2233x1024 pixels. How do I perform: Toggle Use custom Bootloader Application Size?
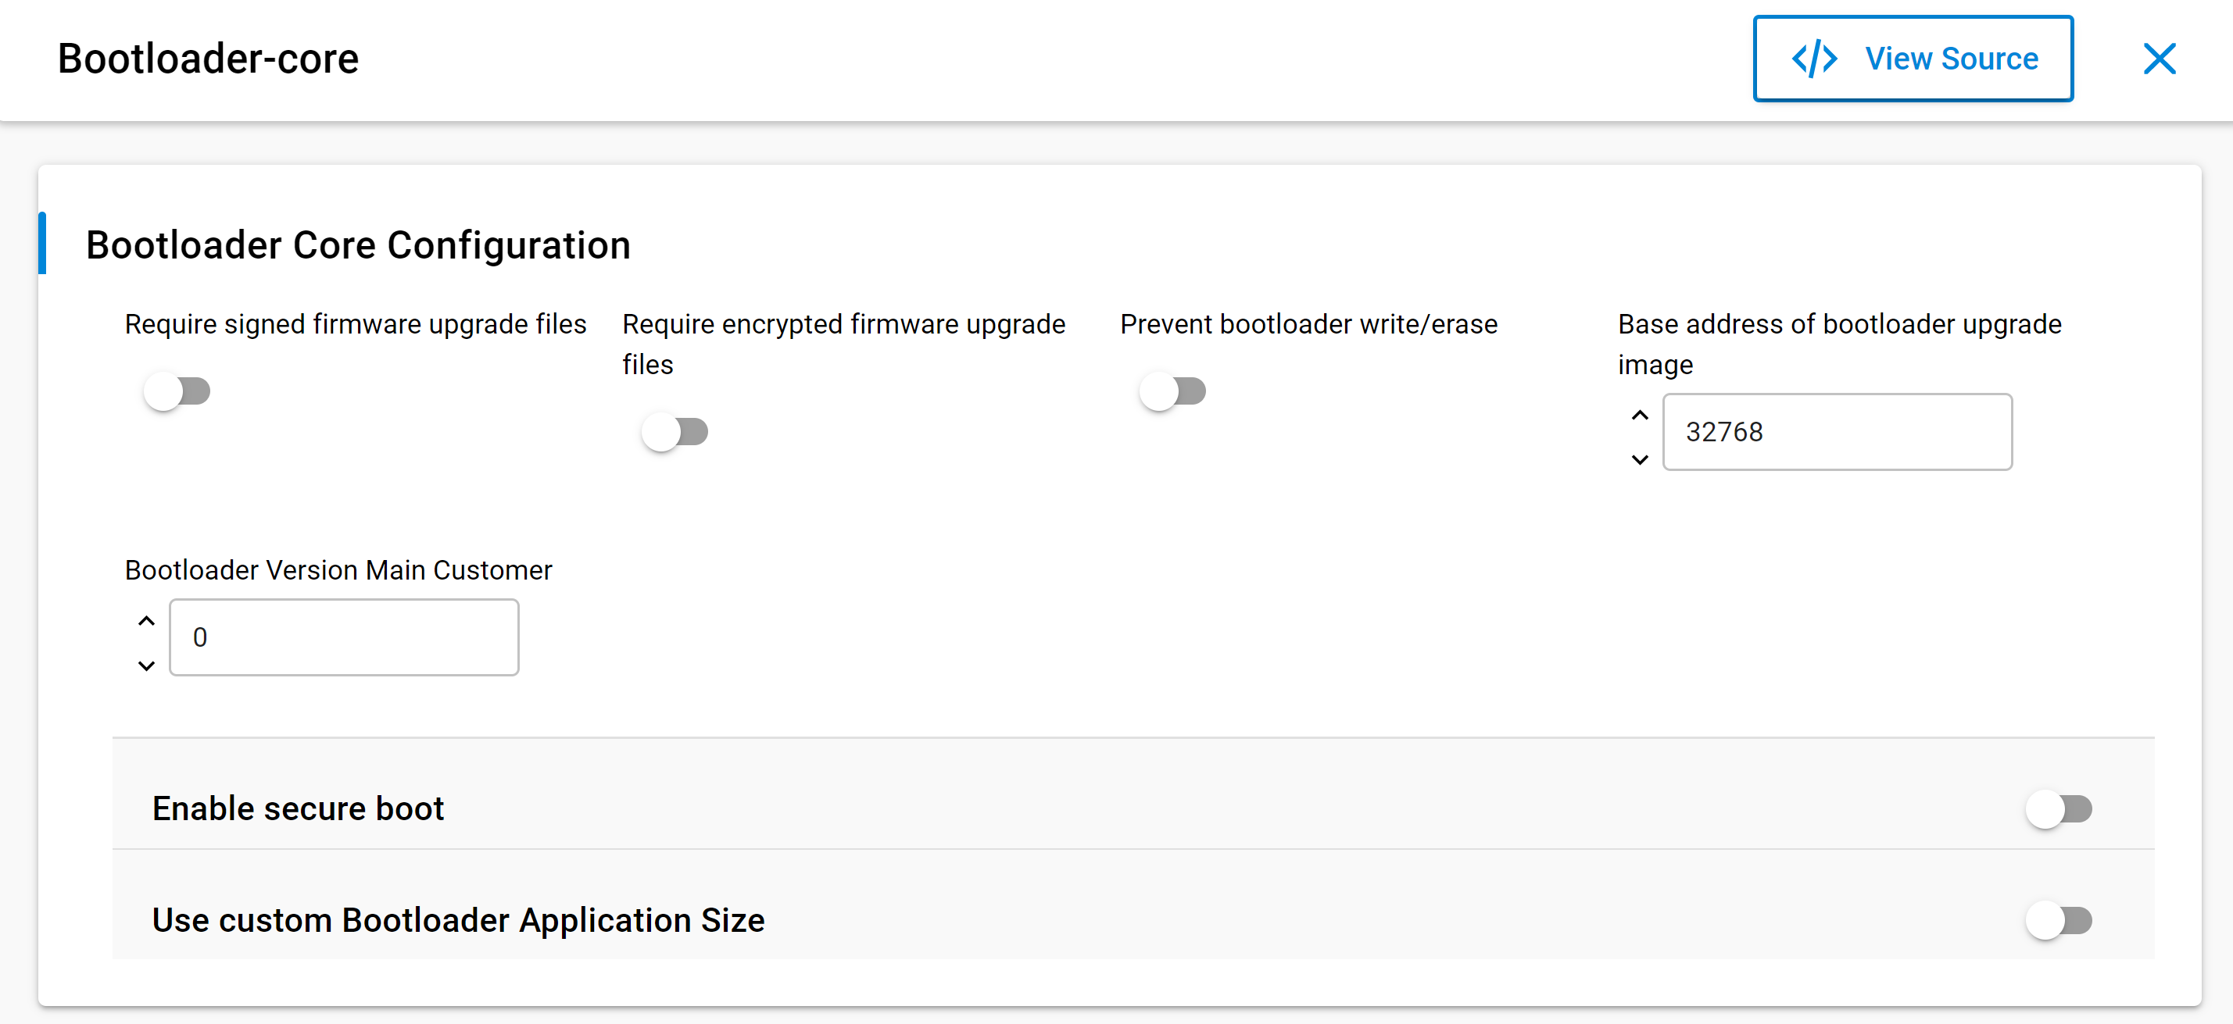(2058, 920)
